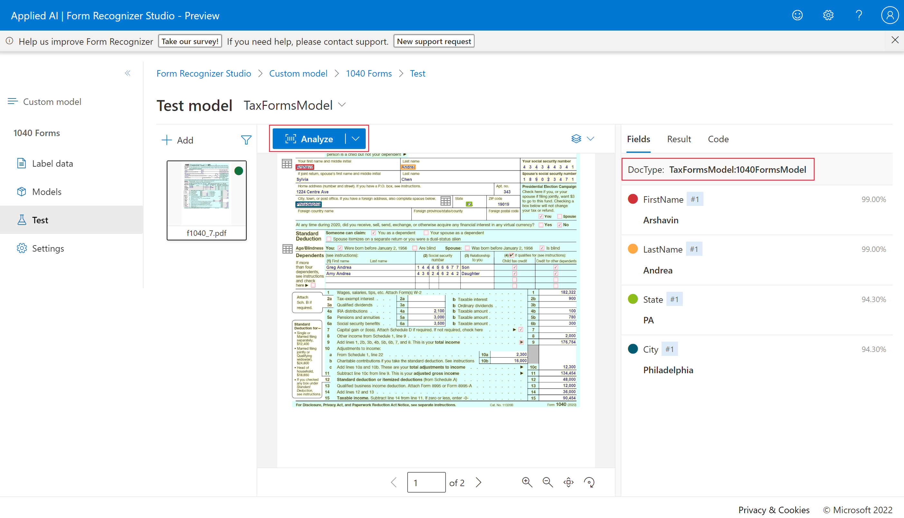The image size is (904, 518).
Task: Open Privacy & Cookies link
Action: point(774,510)
